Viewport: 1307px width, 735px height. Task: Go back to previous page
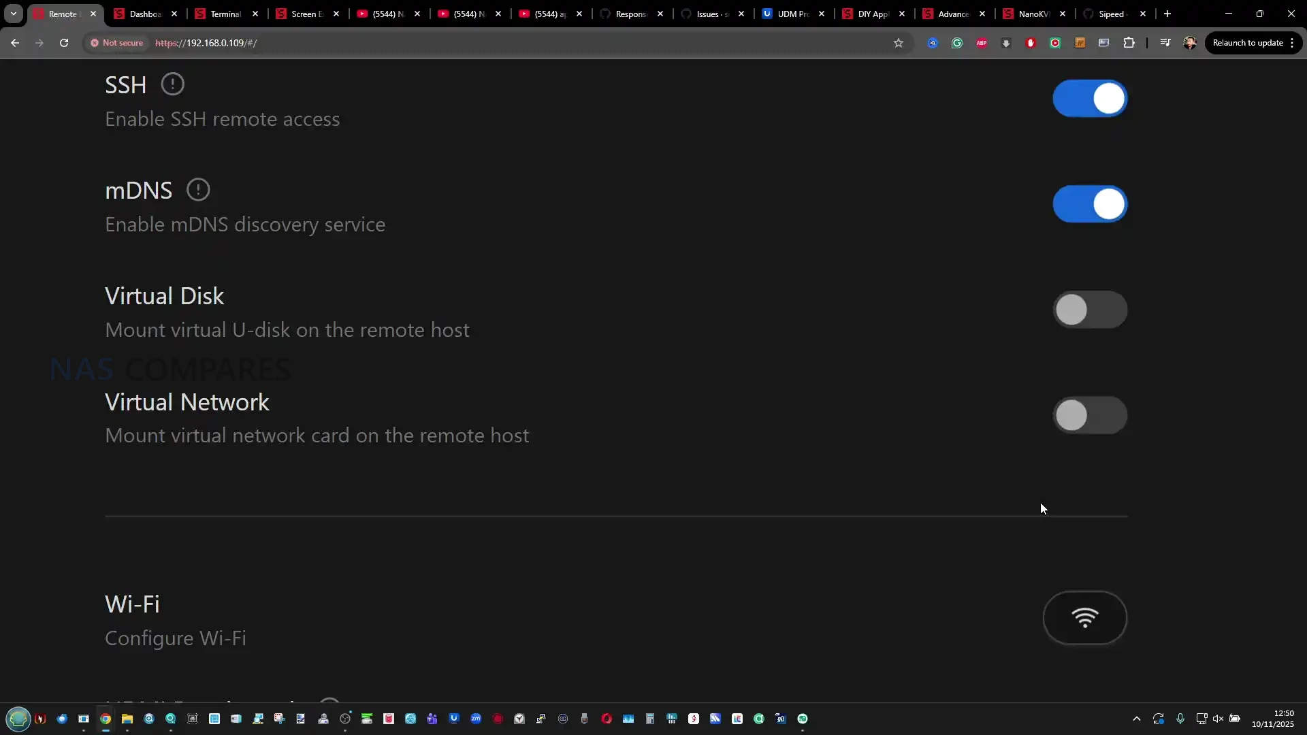point(15,43)
